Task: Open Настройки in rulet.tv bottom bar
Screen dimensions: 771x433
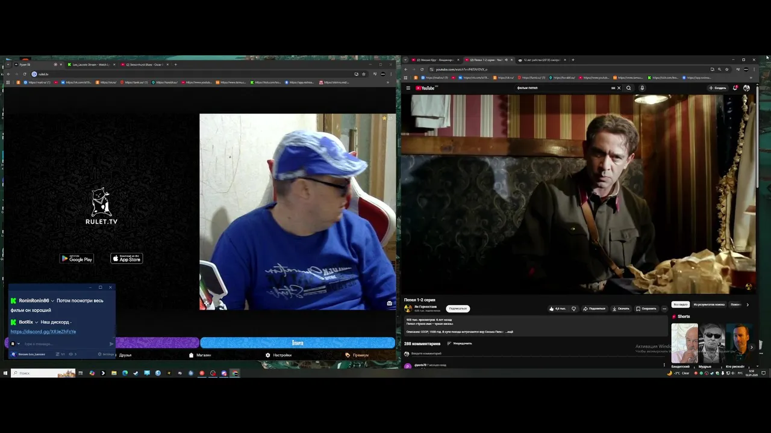Action: [x=278, y=355]
